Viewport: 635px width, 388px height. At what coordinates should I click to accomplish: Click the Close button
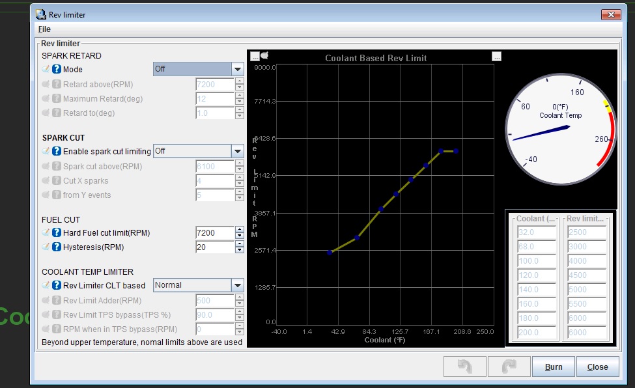click(597, 367)
